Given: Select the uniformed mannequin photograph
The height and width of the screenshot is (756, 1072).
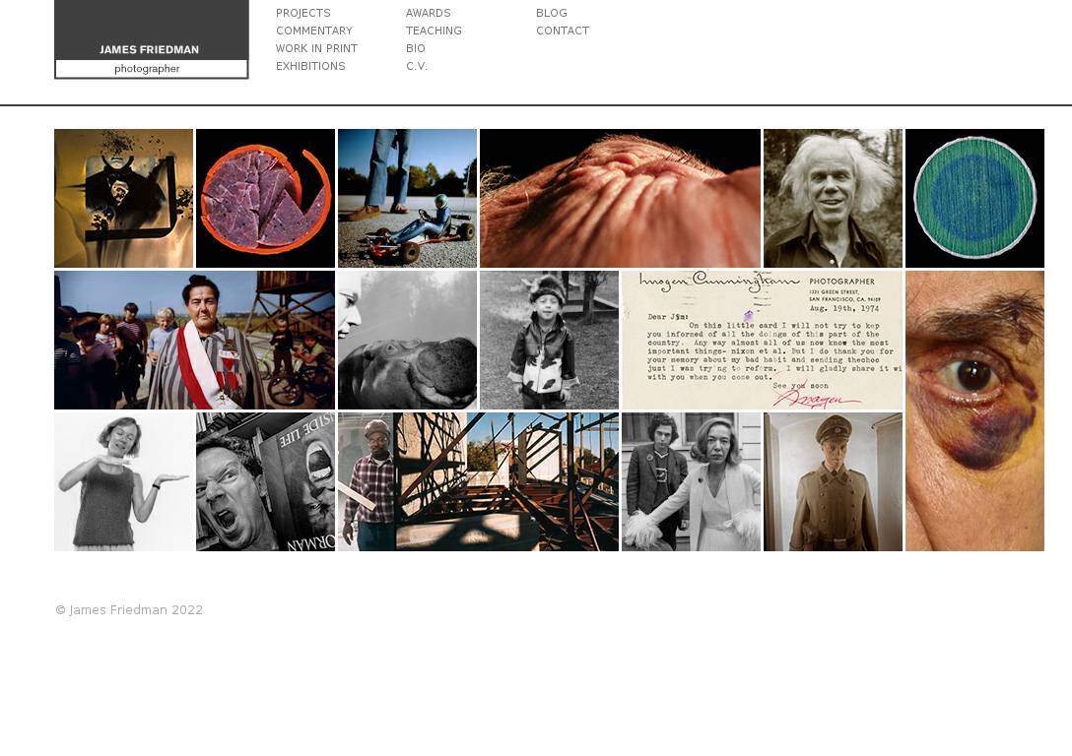Looking at the screenshot, I should tap(833, 481).
